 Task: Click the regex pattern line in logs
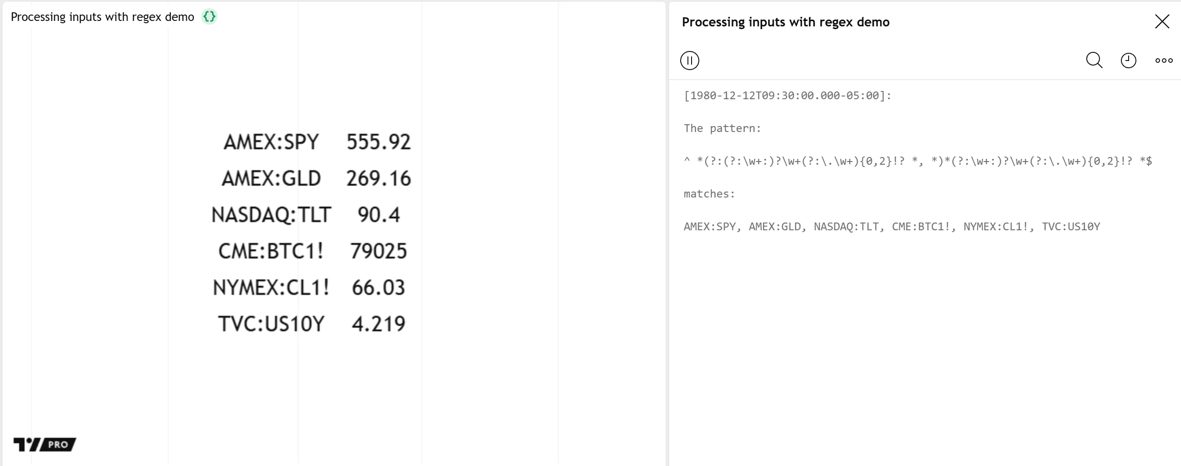pos(917,161)
